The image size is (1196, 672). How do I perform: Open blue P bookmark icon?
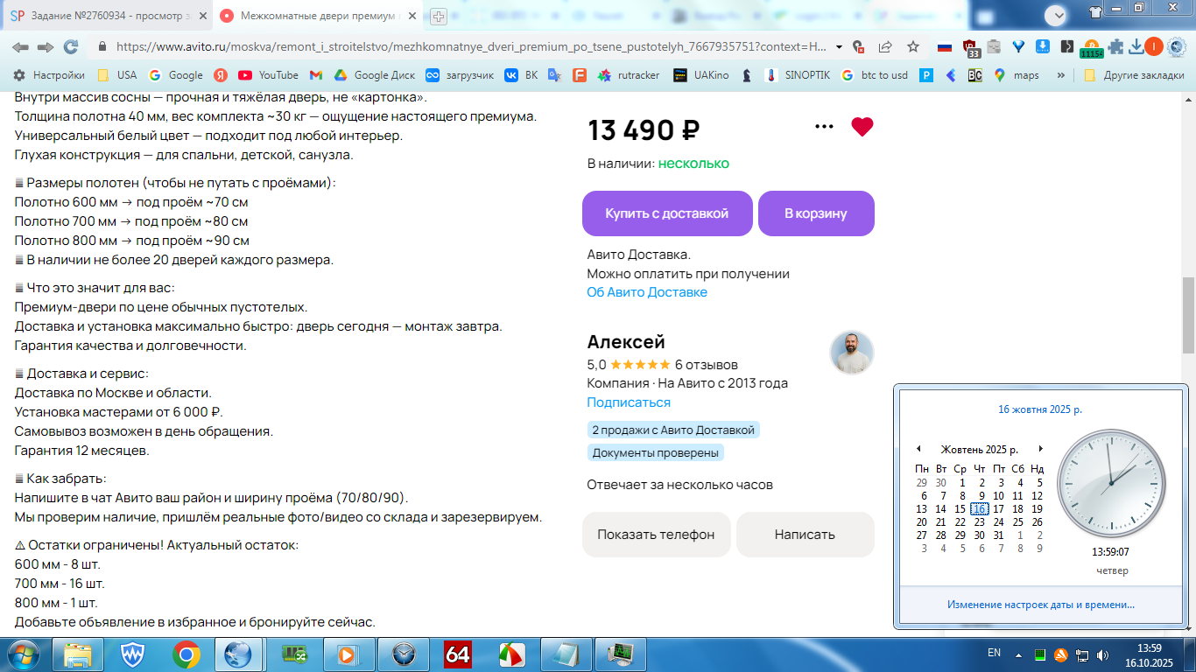tap(926, 75)
